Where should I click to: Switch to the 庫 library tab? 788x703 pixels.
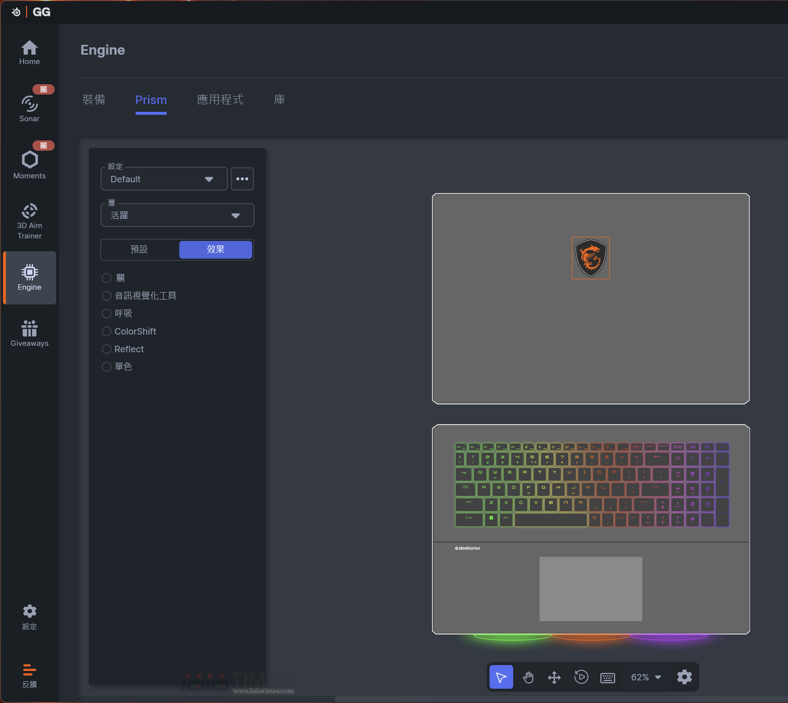point(279,100)
